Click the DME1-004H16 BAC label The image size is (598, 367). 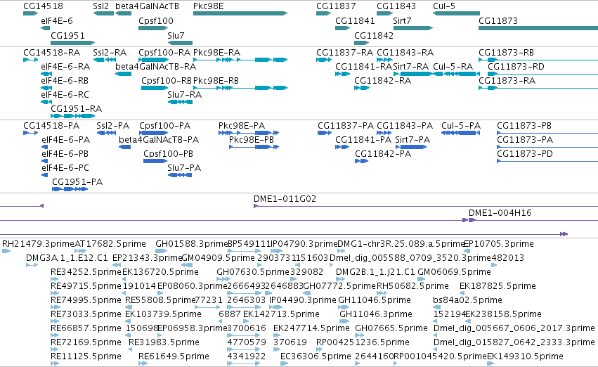pyautogui.click(x=500, y=213)
